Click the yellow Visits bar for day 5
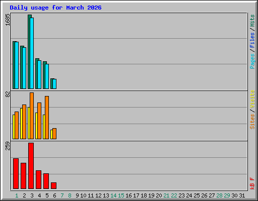Screen dimensions: 258x201 point(44,127)
